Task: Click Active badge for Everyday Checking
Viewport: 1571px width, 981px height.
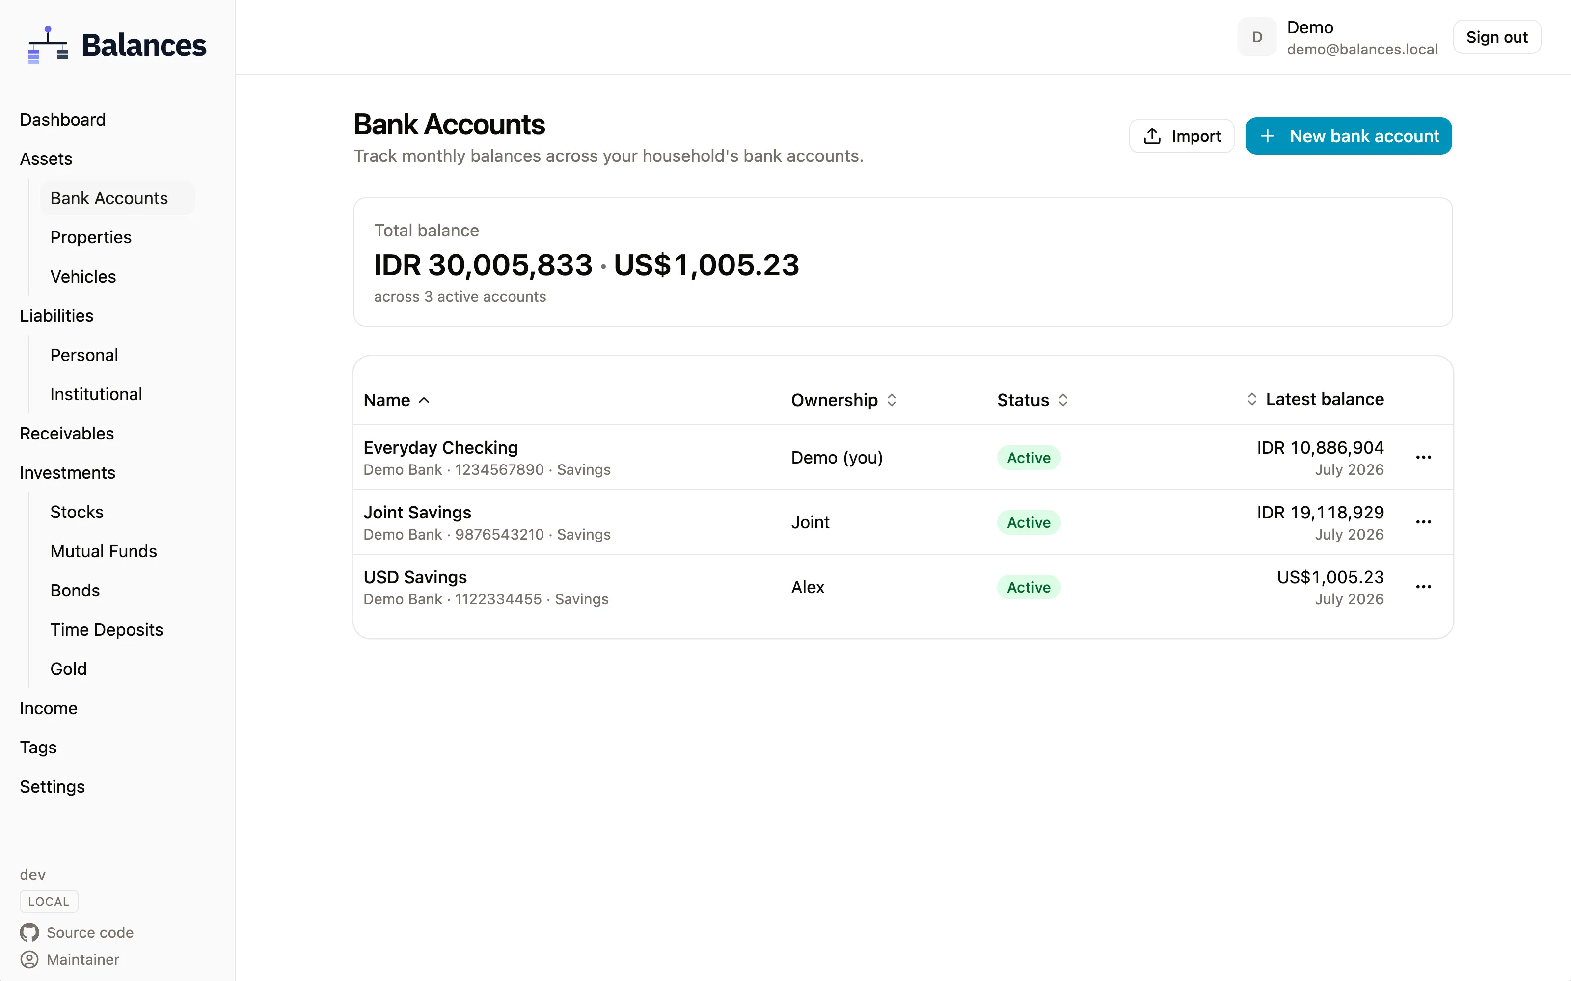Action: pos(1029,458)
